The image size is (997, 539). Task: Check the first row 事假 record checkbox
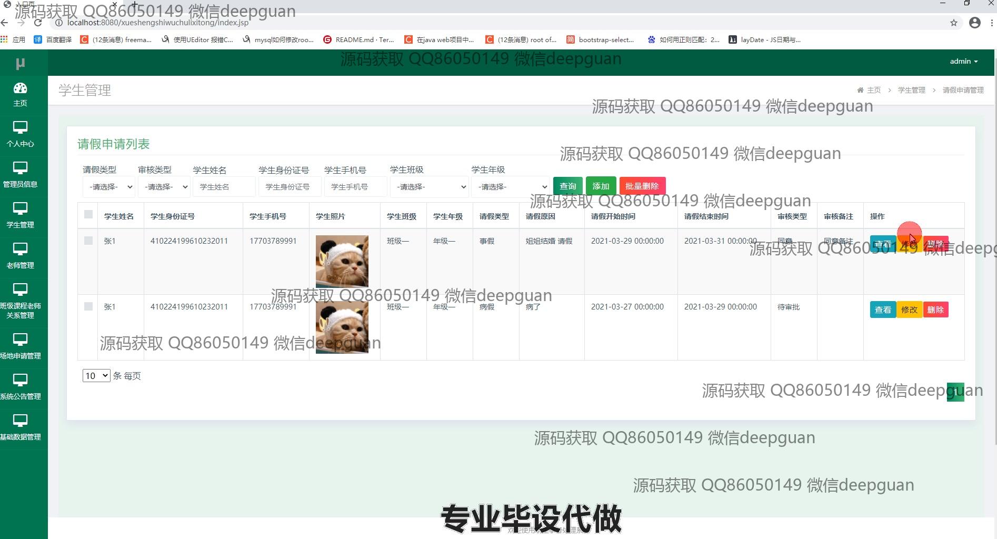(88, 241)
